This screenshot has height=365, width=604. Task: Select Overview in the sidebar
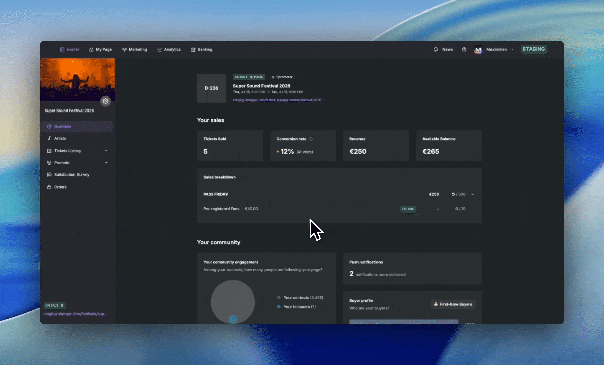coord(77,126)
